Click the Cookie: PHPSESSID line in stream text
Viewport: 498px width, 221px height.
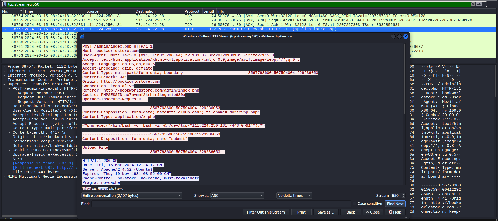134,95
